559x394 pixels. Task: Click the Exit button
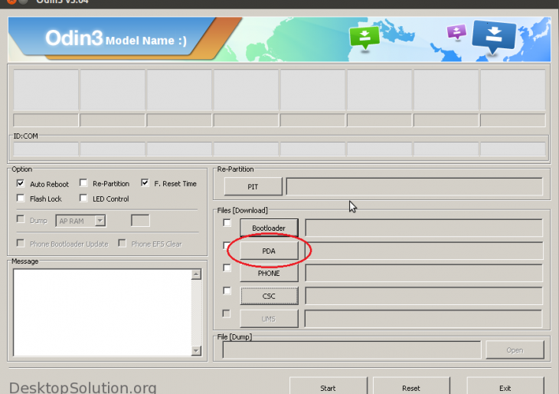[x=505, y=388]
